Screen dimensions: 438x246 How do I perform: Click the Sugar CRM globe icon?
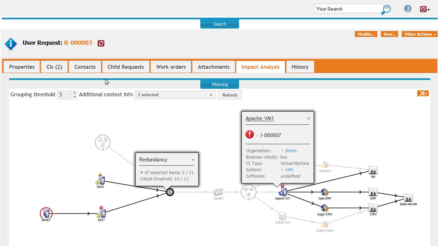click(324, 208)
